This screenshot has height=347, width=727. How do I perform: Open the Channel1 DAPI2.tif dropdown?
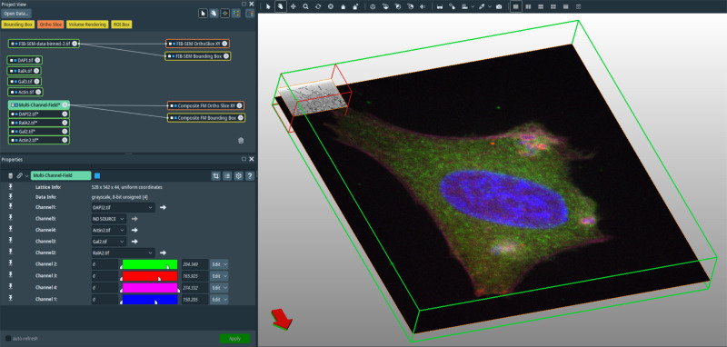(x=123, y=207)
